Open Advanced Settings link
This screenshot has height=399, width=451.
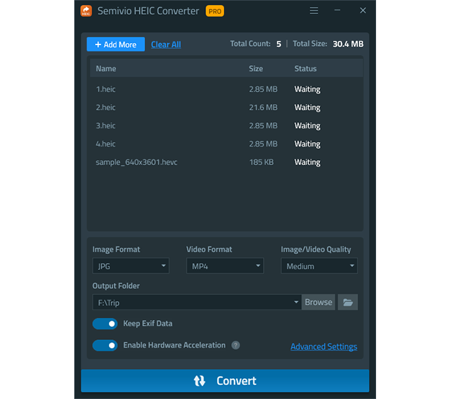coord(324,347)
